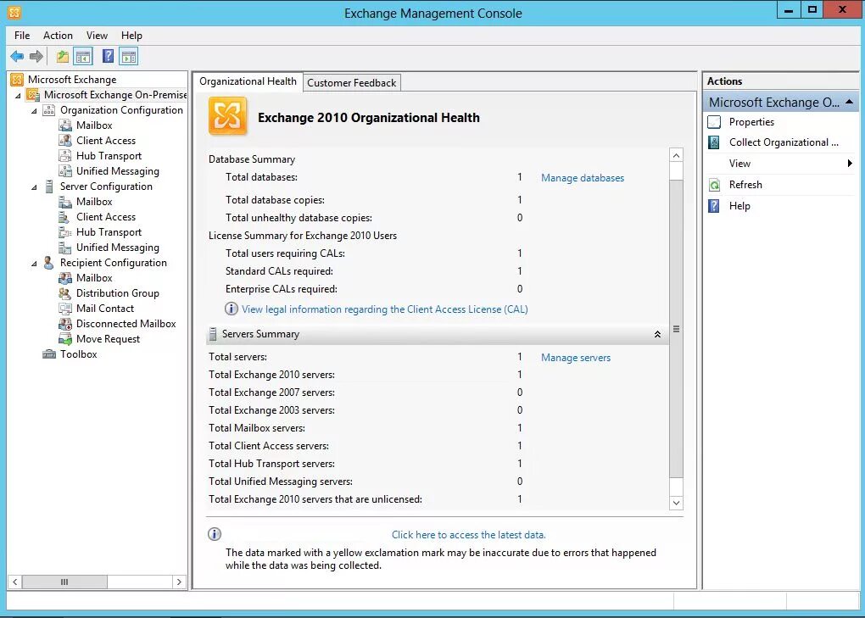
Task: Open the Manage servers link
Action: pos(576,357)
